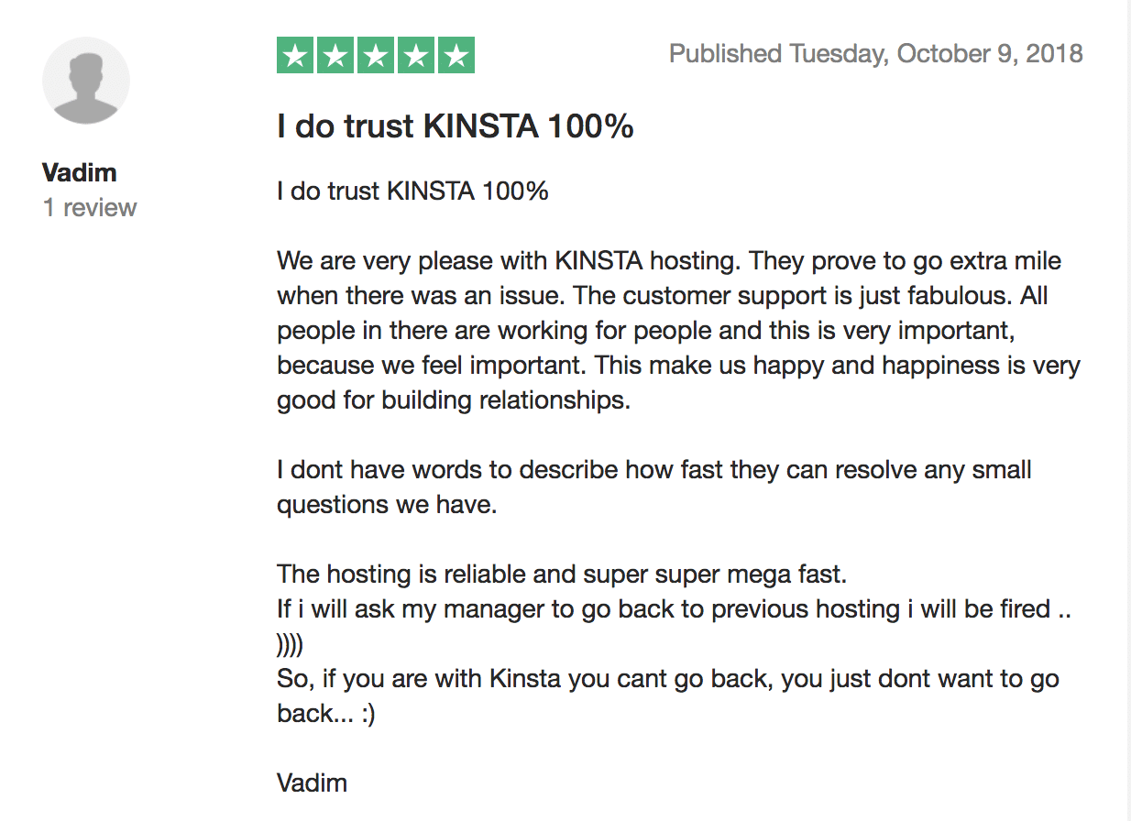Click the reviewer's gray avatar picture
The image size is (1131, 821).
click(x=86, y=81)
